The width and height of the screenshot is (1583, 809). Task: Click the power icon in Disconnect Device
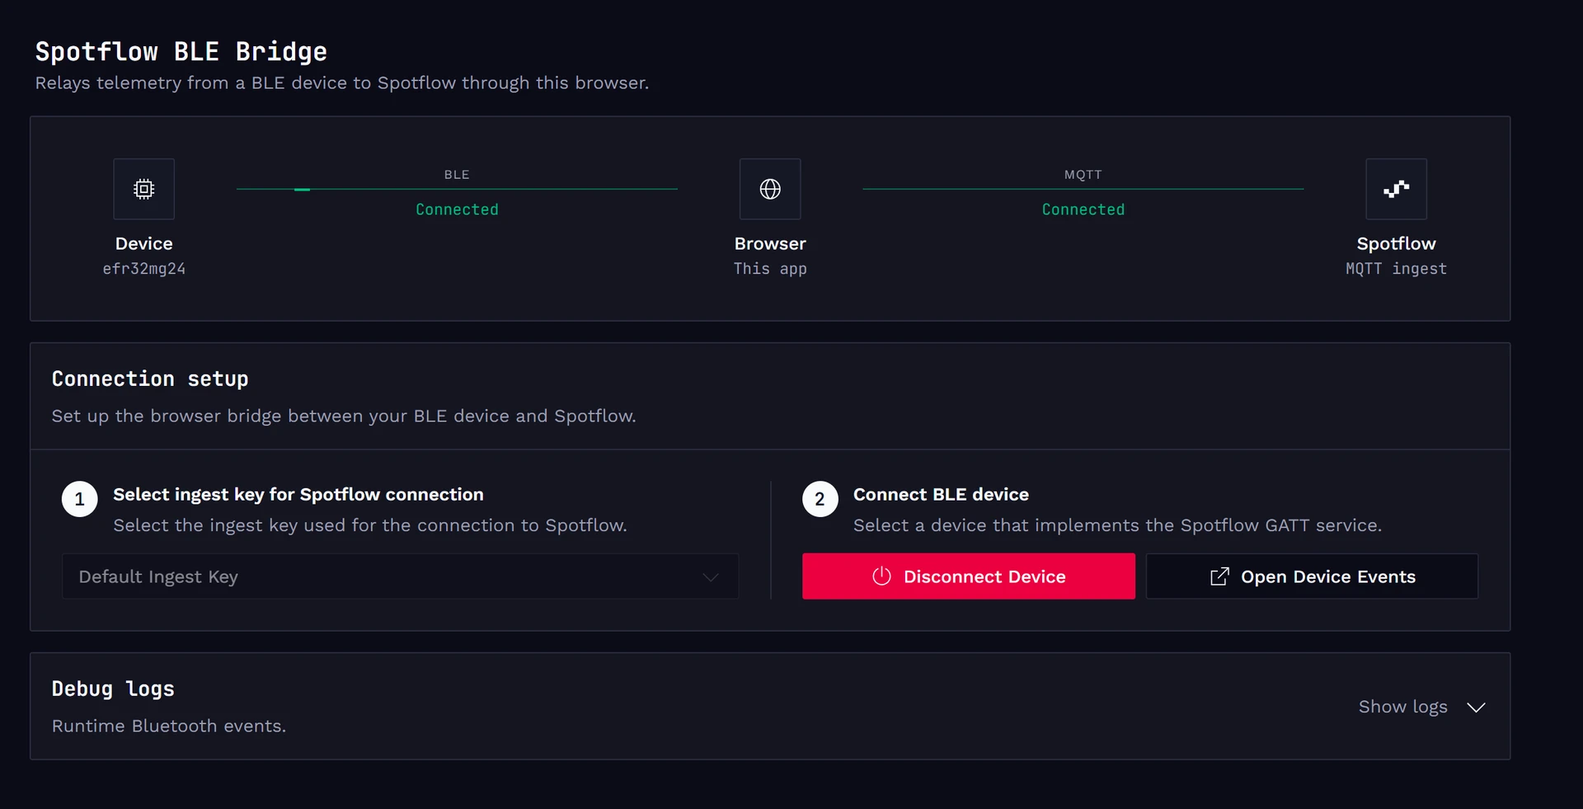(881, 576)
